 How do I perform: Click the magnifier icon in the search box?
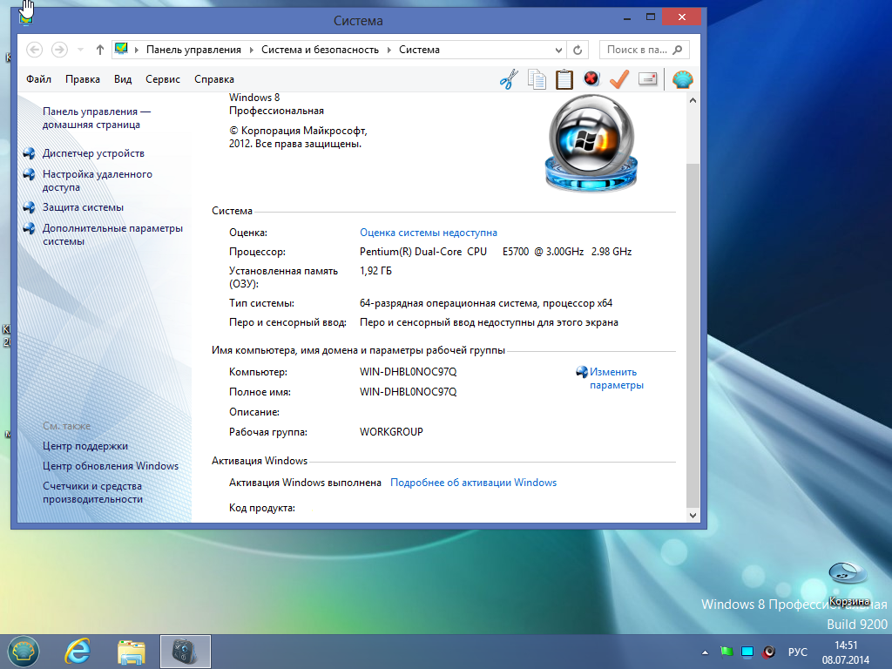point(677,50)
